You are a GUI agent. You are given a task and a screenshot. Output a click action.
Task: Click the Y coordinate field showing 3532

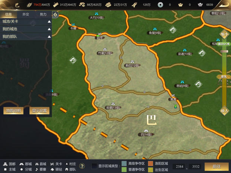tap(196, 167)
